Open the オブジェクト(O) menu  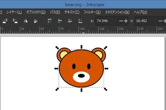pos(36,12)
